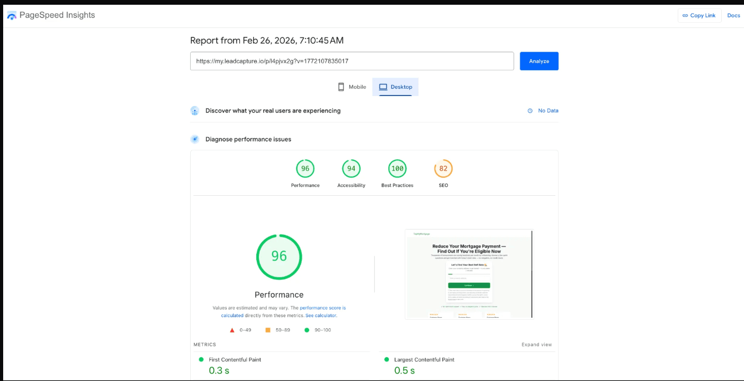Open the Best Practices score of 100

[397, 169]
